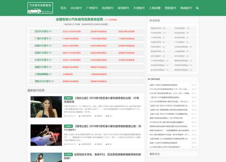Click tag icon beside 杭州汽车摇号
The width and height of the screenshot is (226, 162).
50,46
